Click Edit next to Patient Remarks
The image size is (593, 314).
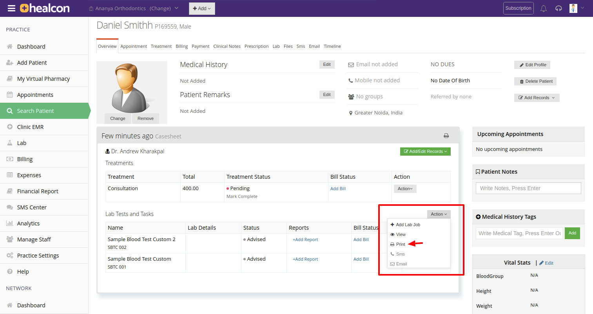[x=327, y=94]
